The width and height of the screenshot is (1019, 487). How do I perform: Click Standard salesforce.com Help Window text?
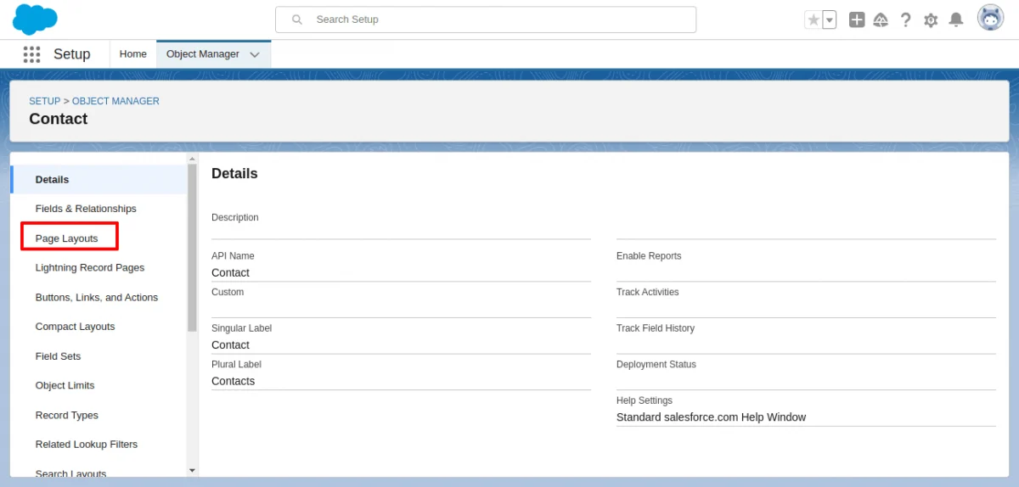click(712, 417)
